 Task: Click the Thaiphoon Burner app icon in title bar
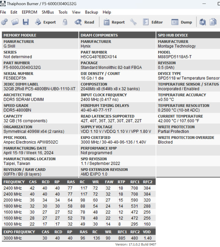(x=3, y=4)
